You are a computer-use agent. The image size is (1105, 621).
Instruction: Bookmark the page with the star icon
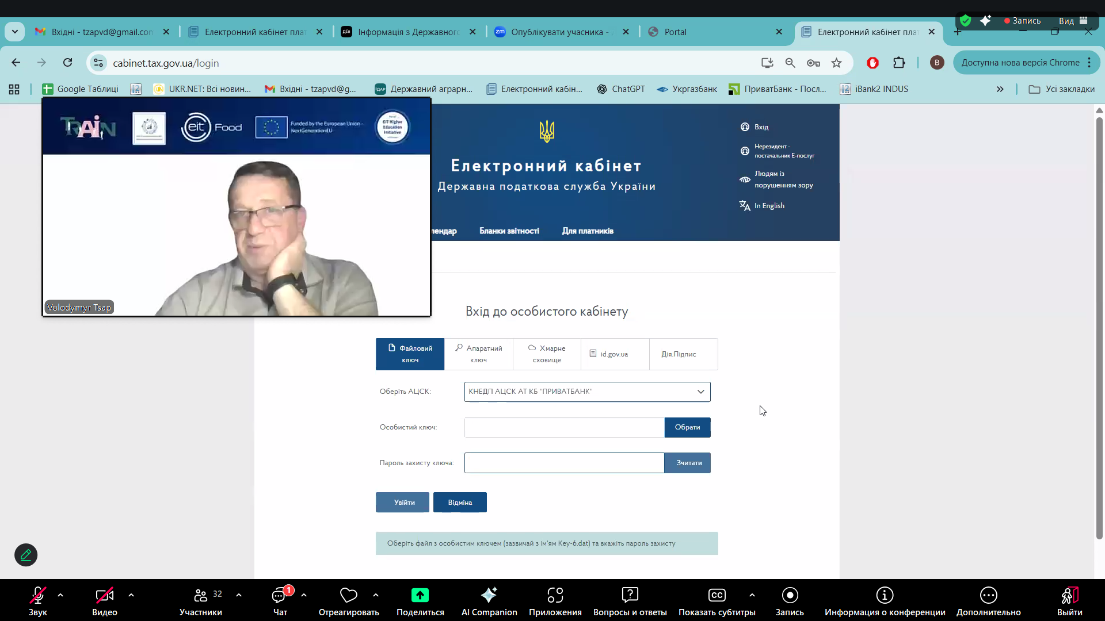(x=837, y=63)
